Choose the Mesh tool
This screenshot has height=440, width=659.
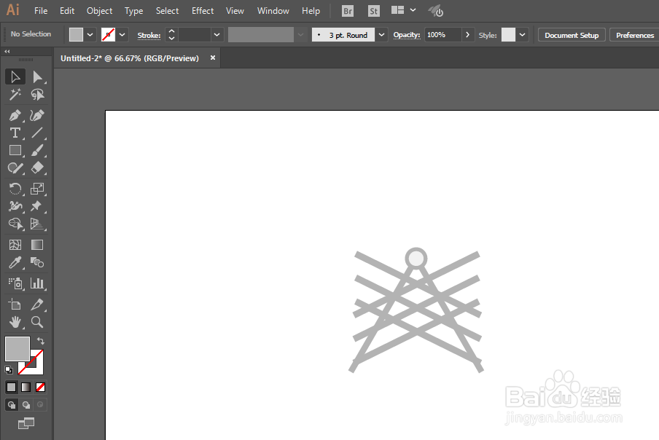(15, 245)
